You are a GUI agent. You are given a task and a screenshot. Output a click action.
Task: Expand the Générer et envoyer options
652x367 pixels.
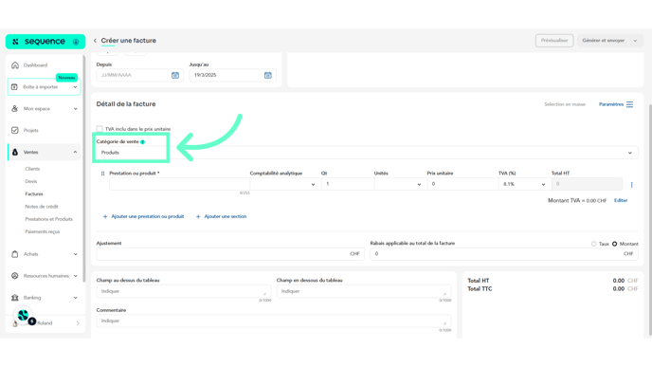[x=635, y=41]
